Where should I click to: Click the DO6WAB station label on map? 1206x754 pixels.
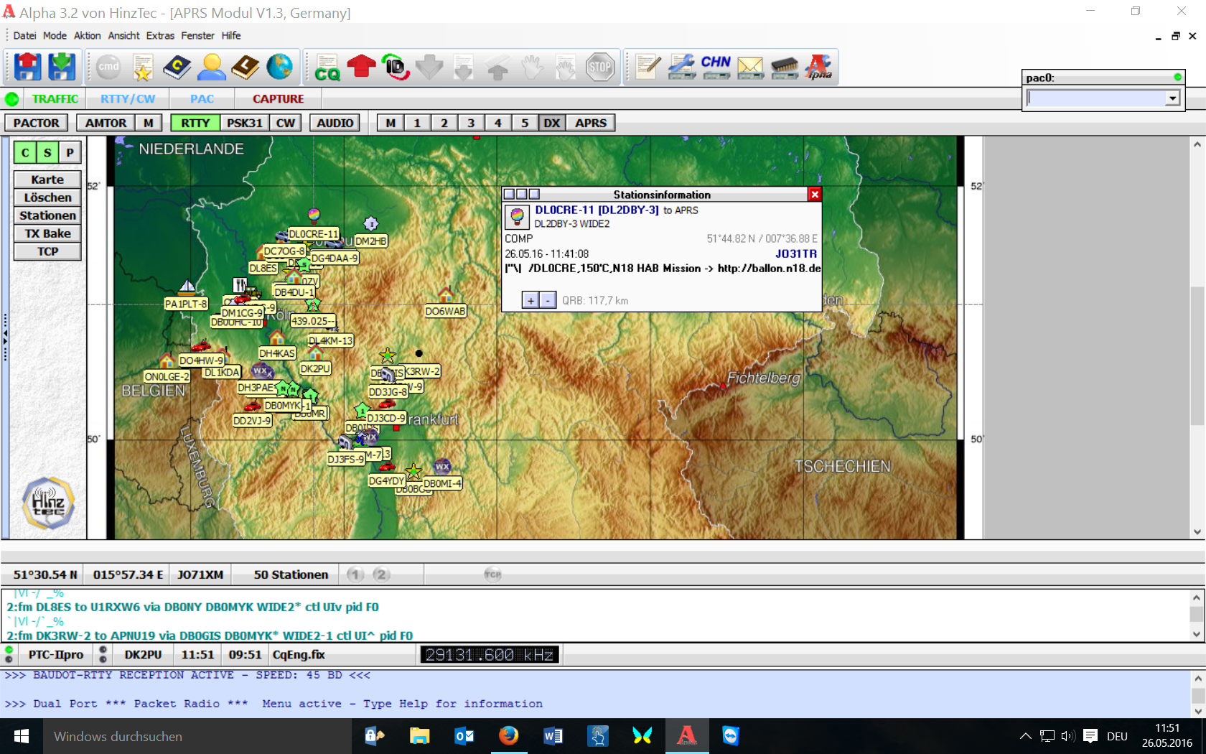445,311
